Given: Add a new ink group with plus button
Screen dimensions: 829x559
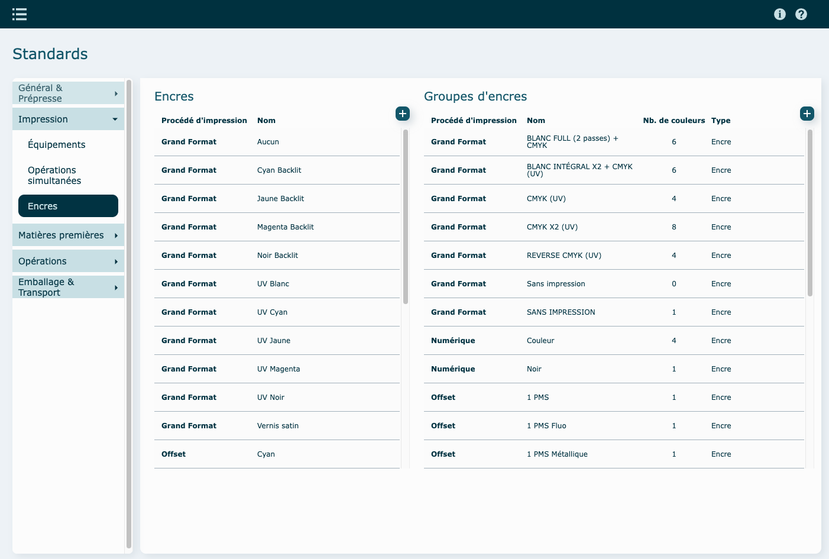Looking at the screenshot, I should 807,114.
